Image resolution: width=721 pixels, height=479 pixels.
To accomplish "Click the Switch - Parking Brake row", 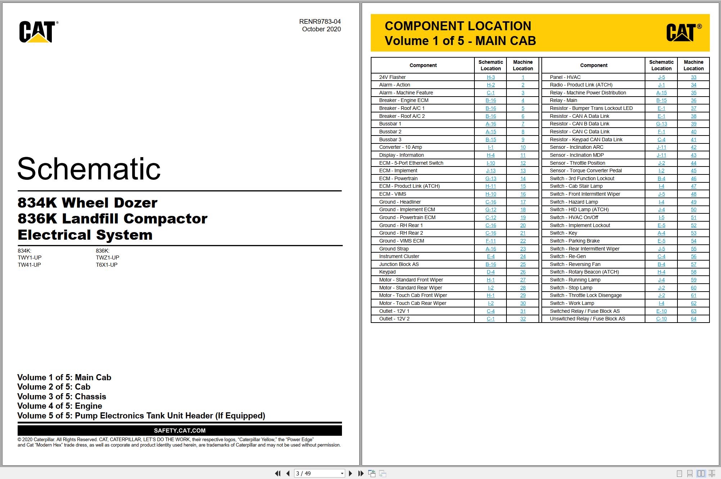I will [626, 241].
